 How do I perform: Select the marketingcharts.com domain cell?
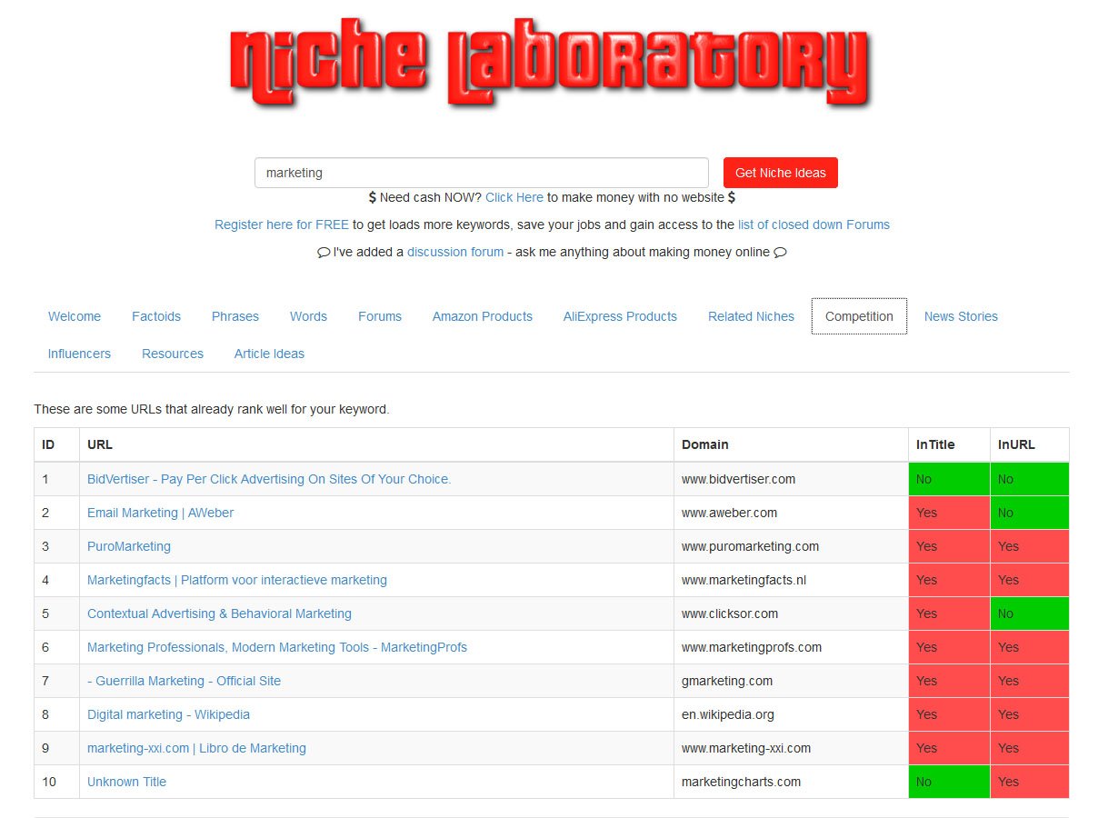(x=791, y=782)
